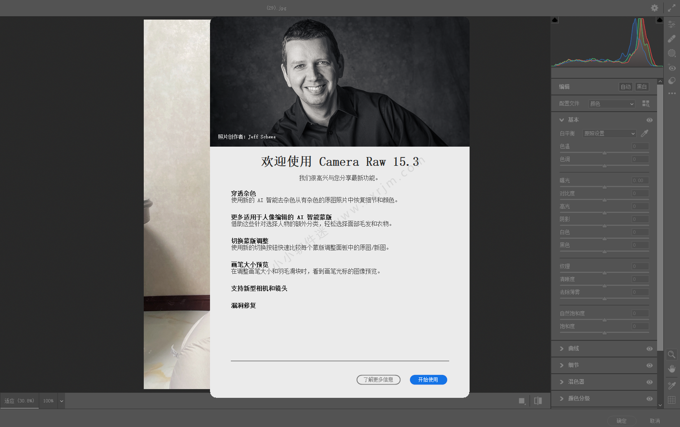Click the 曝光 slider handle
Viewport: 680px width, 427px height.
point(605,187)
